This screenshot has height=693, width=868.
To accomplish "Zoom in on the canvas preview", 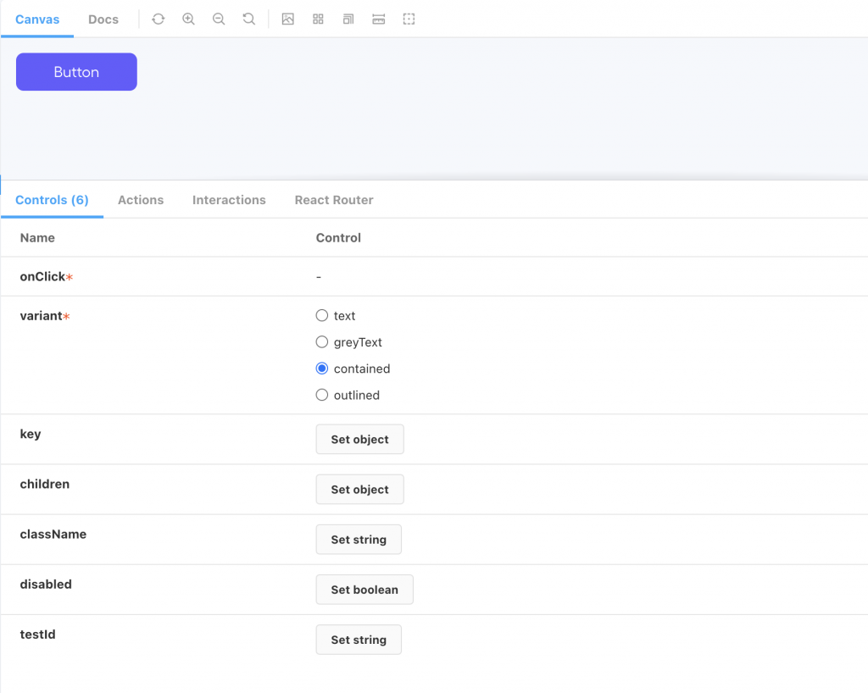I will click(x=188, y=19).
